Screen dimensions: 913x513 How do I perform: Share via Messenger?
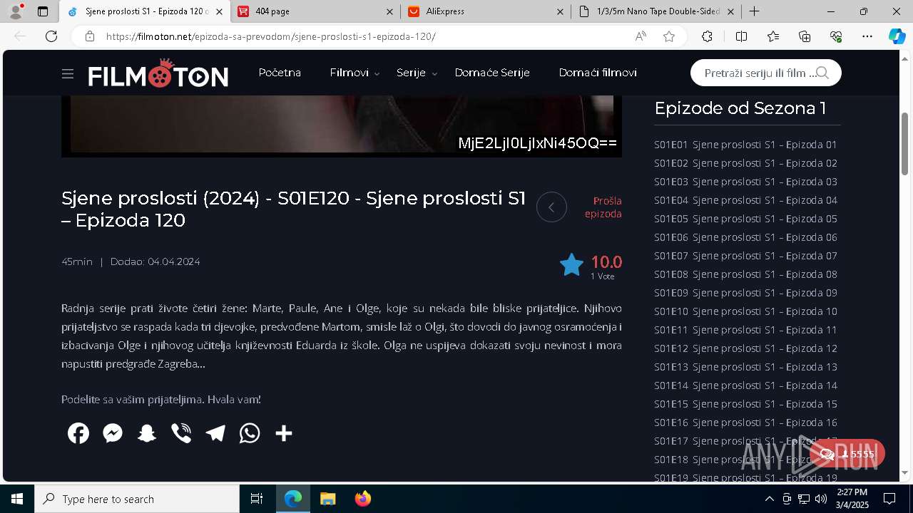113,433
